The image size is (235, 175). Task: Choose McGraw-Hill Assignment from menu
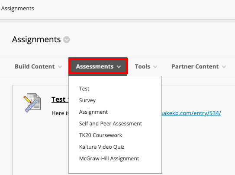109,159
